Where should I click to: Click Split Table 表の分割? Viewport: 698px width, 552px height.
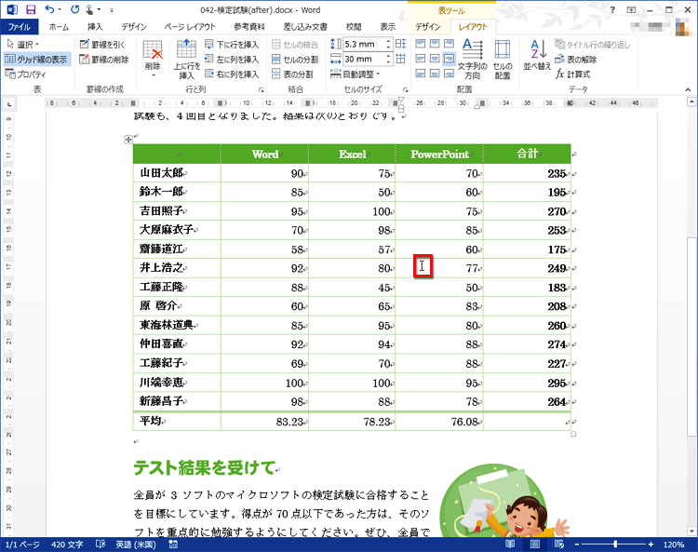(x=292, y=74)
